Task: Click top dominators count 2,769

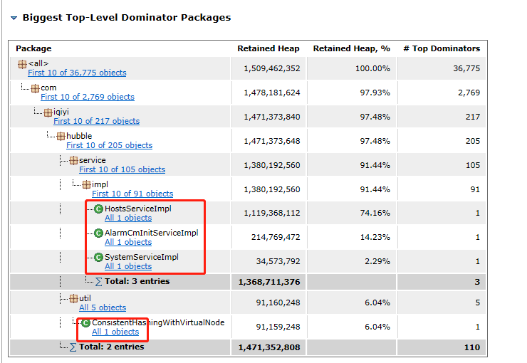Action: pyautogui.click(x=469, y=93)
